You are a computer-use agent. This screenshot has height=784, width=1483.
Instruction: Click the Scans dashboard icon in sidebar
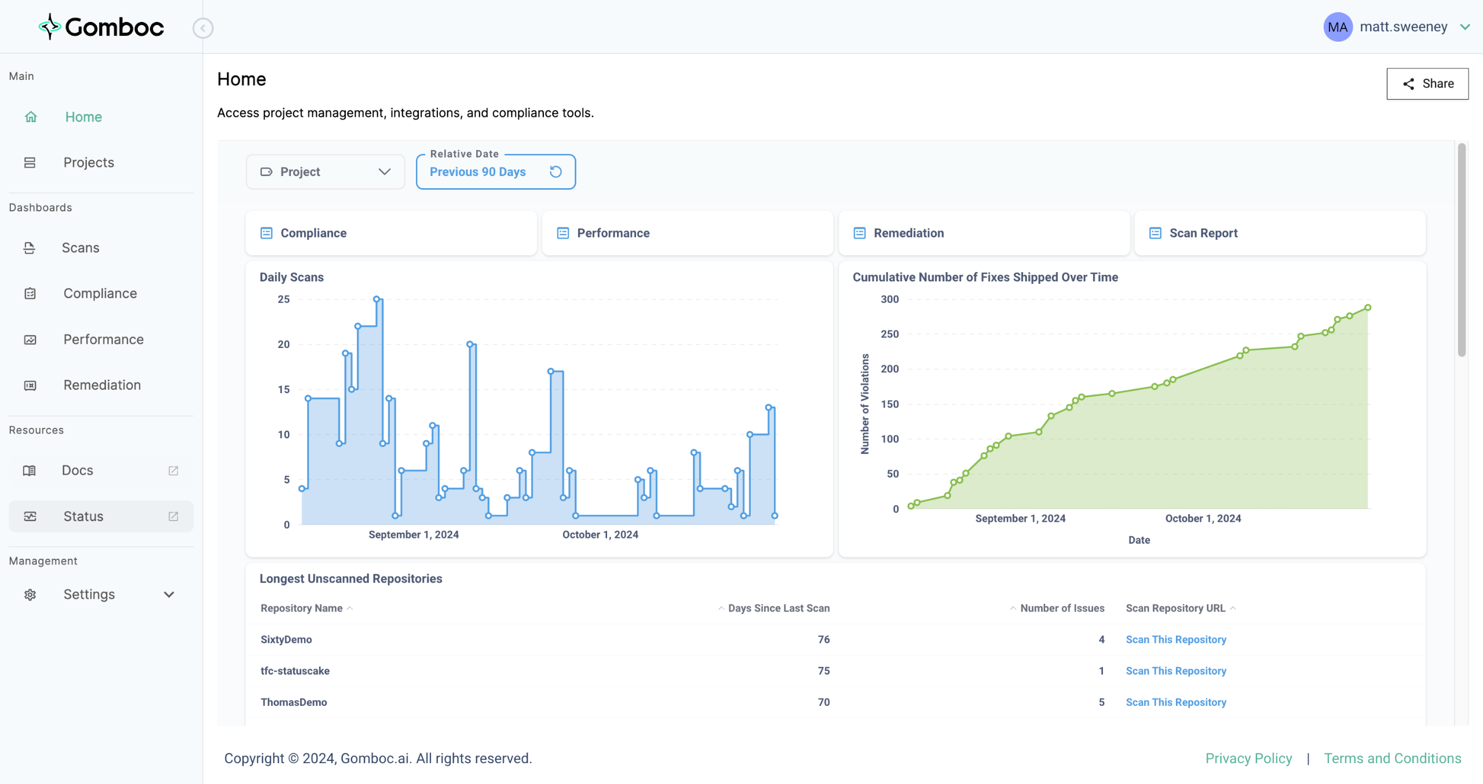(x=30, y=248)
